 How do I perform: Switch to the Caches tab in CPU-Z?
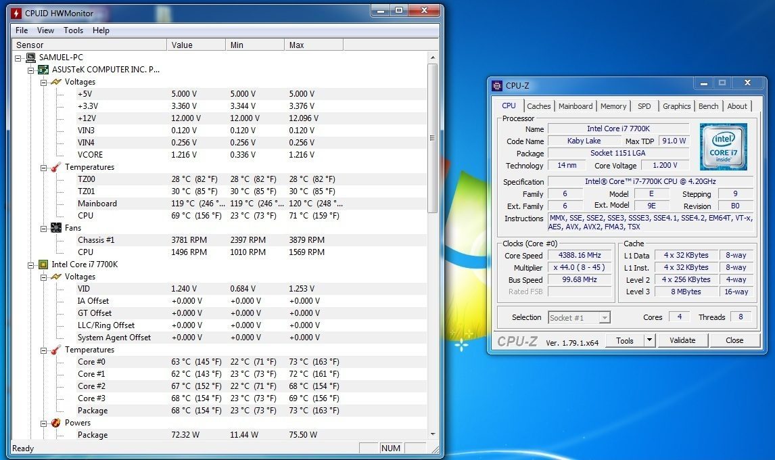(539, 106)
